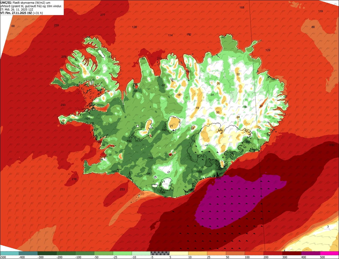This screenshot has width=339, height=259.
Task: Click the map value -88
Action: point(135,91)
